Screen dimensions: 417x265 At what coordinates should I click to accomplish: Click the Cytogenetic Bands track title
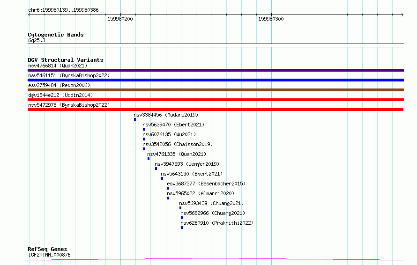tap(56, 35)
